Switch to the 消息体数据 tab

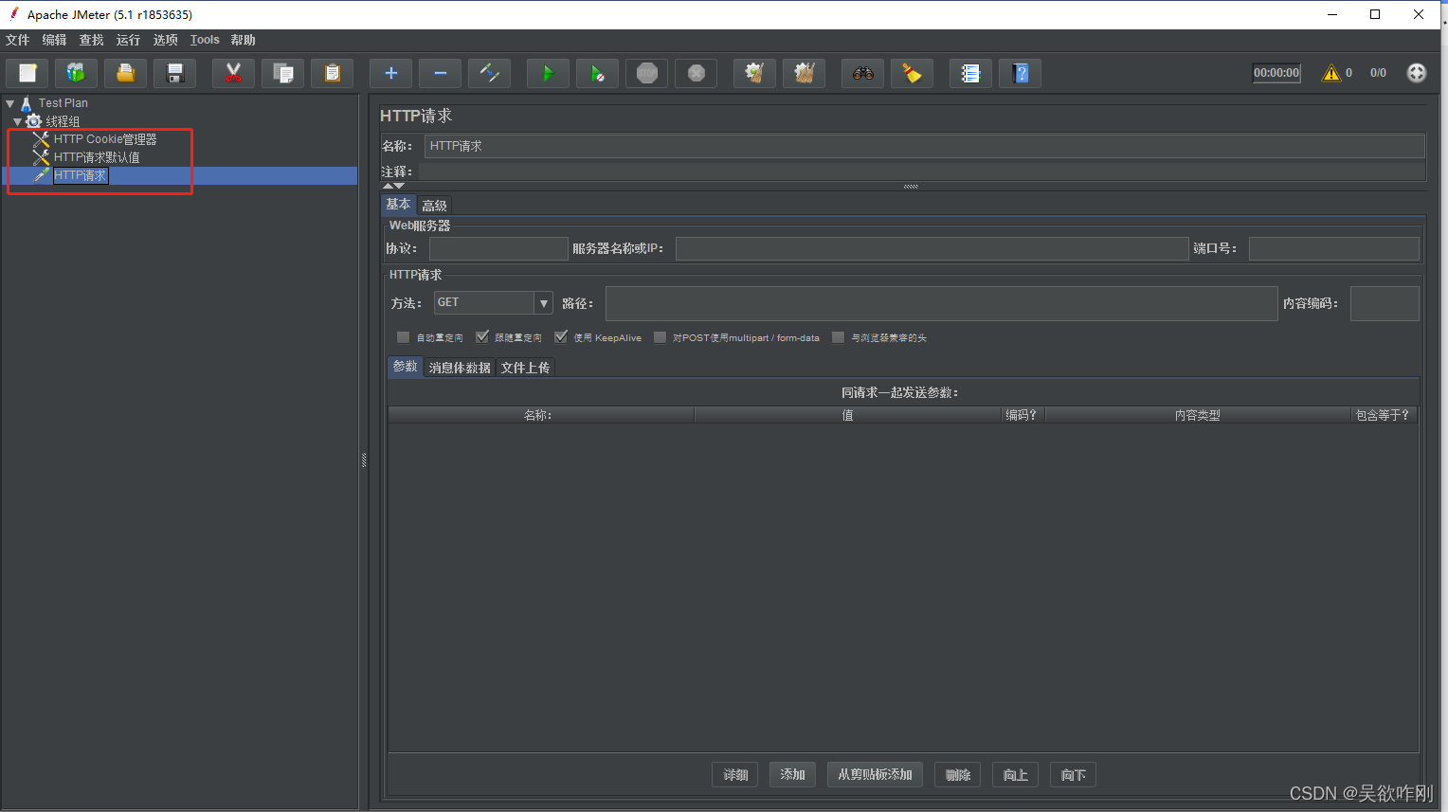point(460,368)
